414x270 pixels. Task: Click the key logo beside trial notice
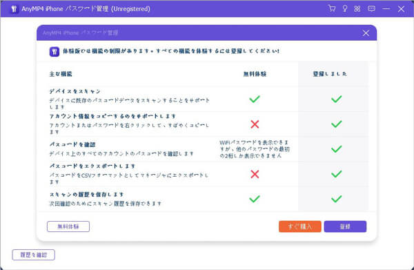pyautogui.click(x=54, y=52)
